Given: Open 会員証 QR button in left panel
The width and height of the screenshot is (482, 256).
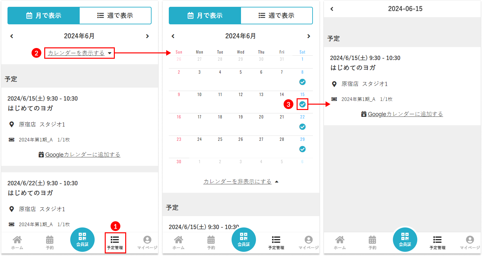Looking at the screenshot, I should click(x=82, y=239).
